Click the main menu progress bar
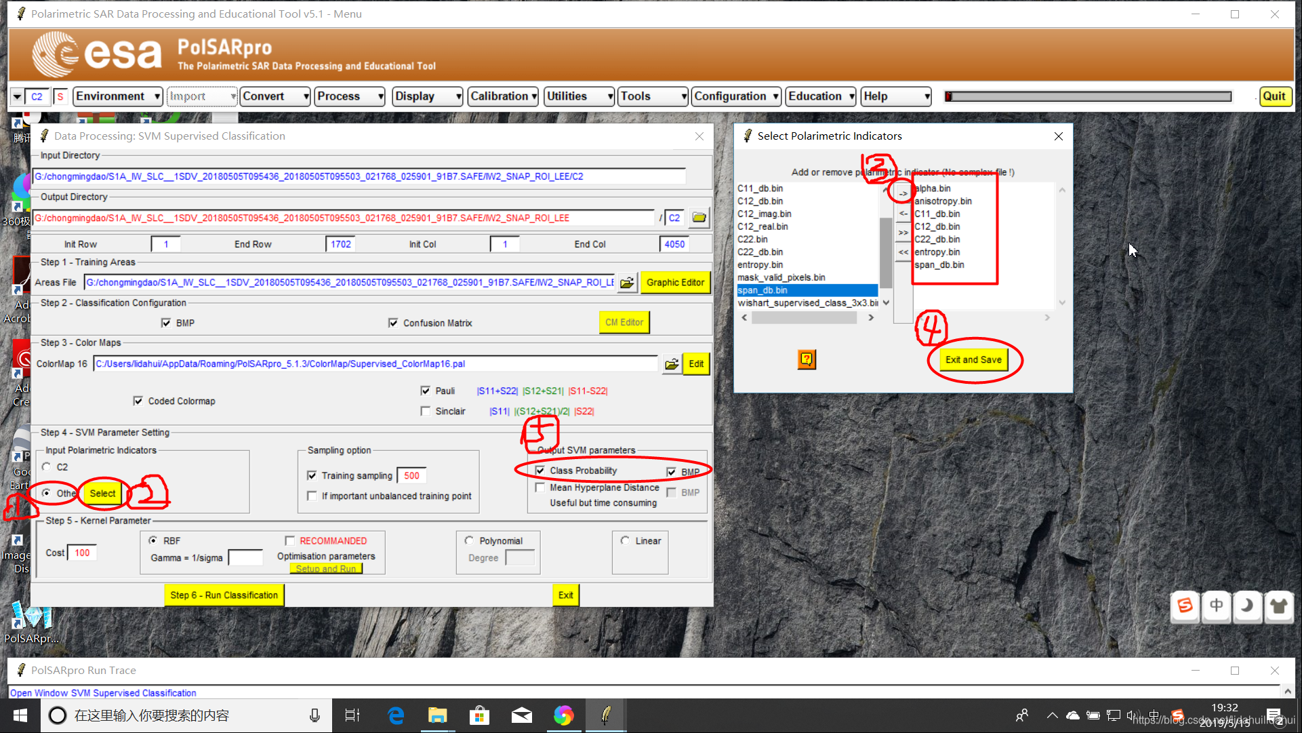This screenshot has height=733, width=1302. [x=1089, y=96]
